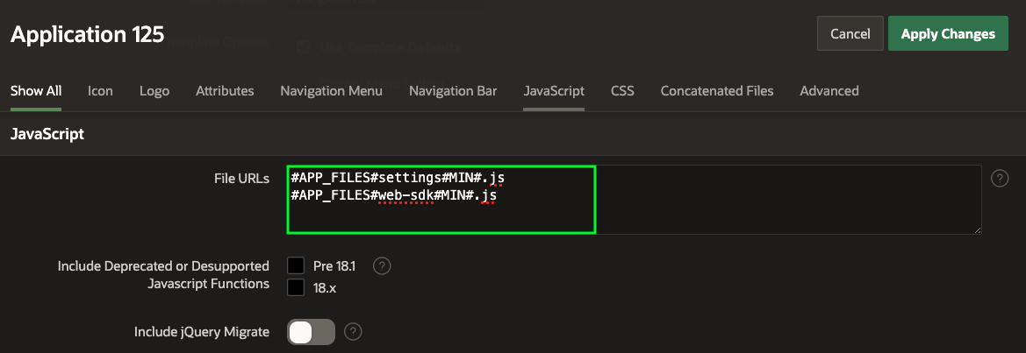Toggle the Include jQuery Migrate switch

click(x=311, y=332)
